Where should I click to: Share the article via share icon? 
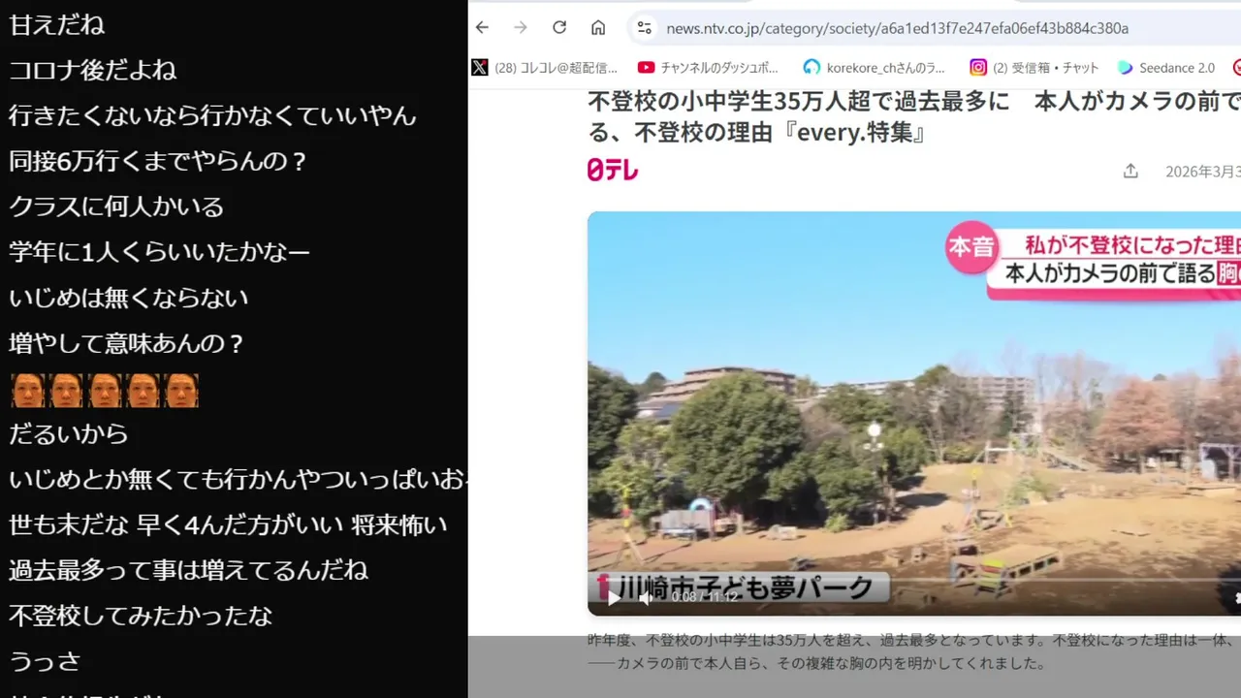(x=1130, y=171)
